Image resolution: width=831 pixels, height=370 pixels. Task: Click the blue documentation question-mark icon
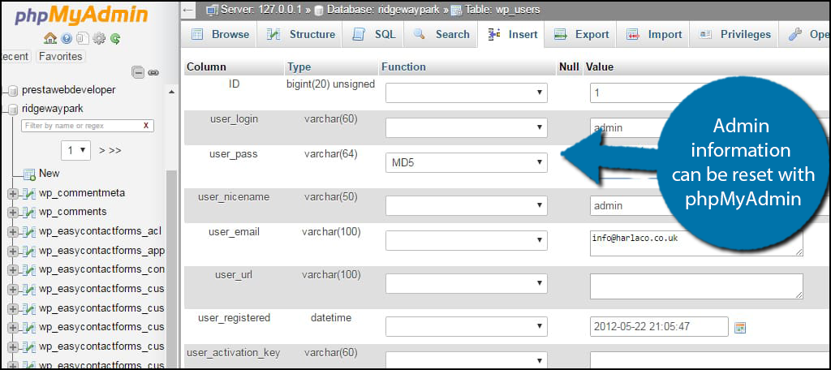(x=67, y=38)
